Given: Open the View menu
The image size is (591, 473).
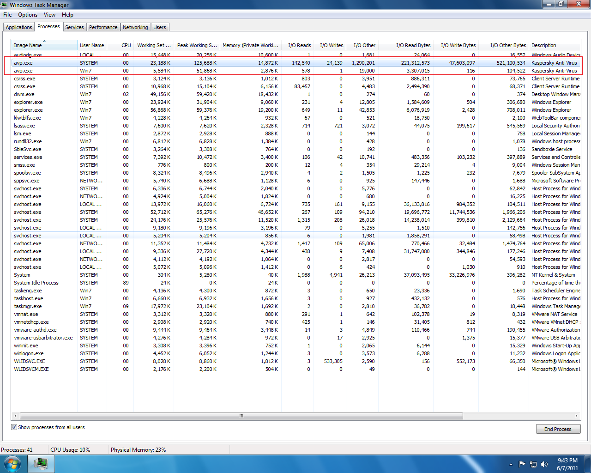Looking at the screenshot, I should [x=49, y=15].
